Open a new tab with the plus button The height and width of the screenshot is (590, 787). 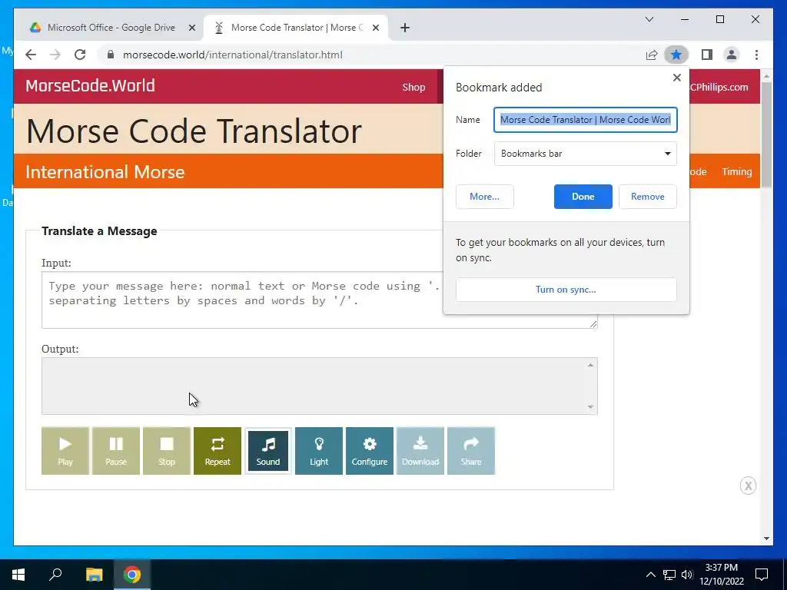pos(405,28)
